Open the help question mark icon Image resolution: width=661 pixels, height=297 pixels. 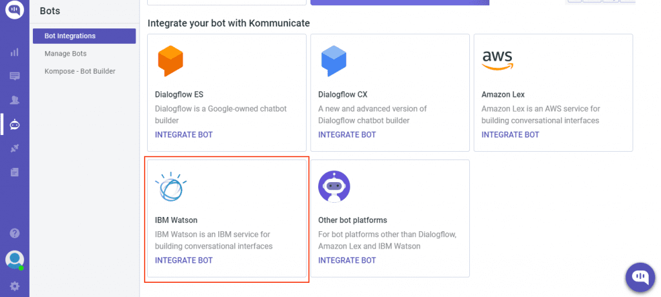(x=14, y=233)
